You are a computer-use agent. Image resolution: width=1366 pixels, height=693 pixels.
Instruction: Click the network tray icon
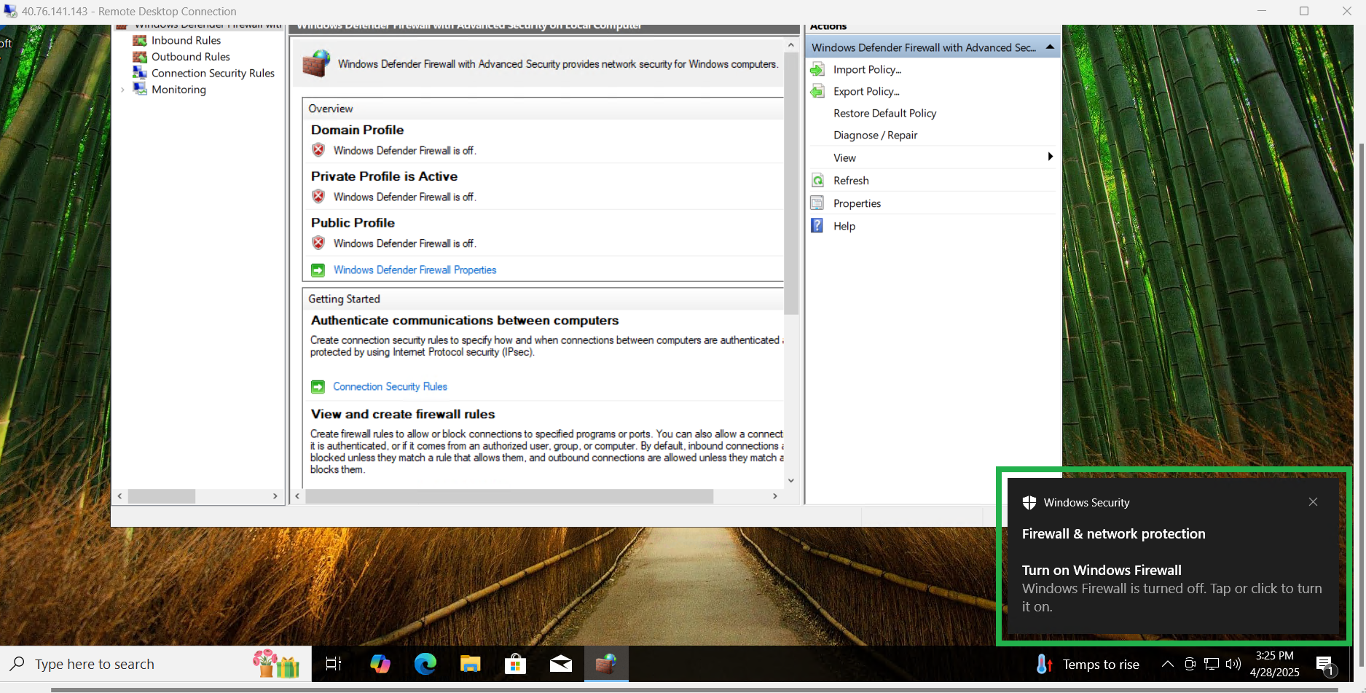[x=1212, y=664]
